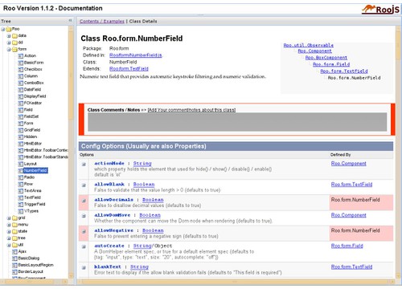This screenshot has height=289, width=402.
Task: Click the TextArea class icon
Action: [21, 191]
